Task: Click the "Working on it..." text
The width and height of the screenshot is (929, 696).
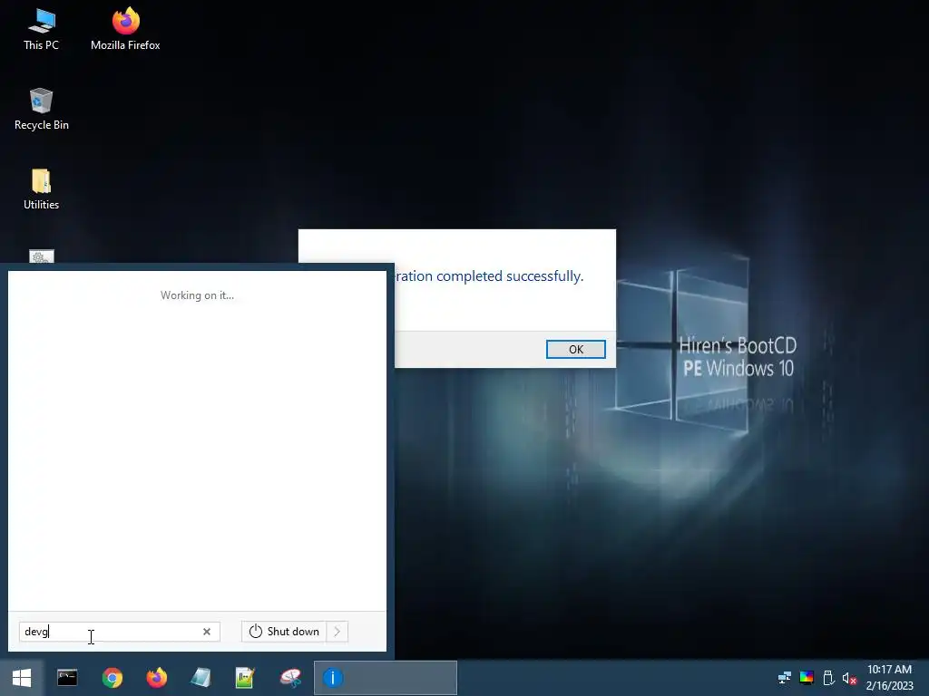Action: [197, 295]
